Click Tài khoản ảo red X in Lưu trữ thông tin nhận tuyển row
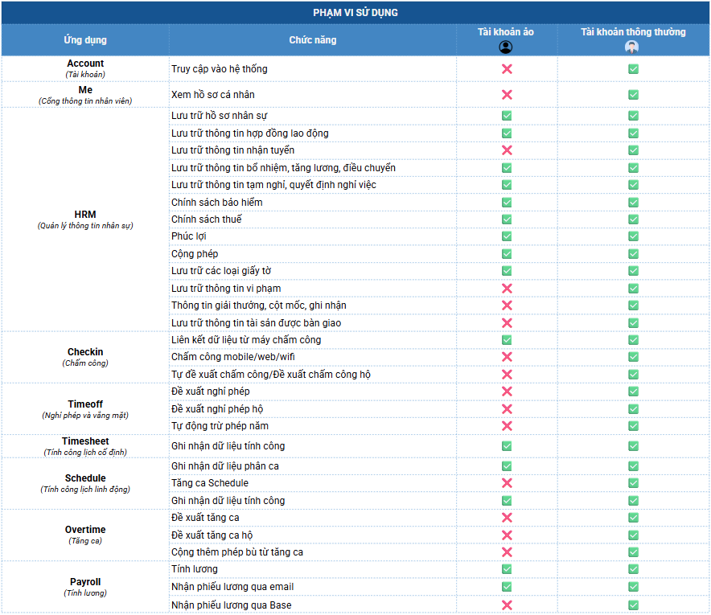The image size is (711, 615). pyautogui.click(x=507, y=150)
